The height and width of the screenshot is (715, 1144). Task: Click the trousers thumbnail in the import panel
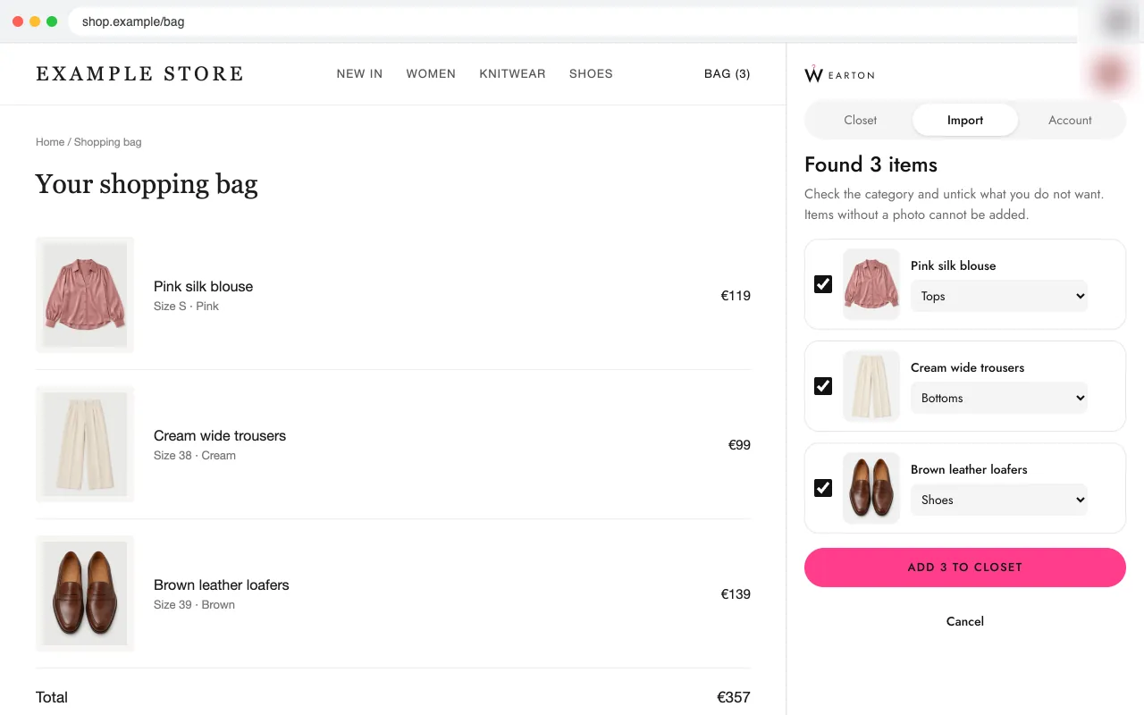(871, 386)
